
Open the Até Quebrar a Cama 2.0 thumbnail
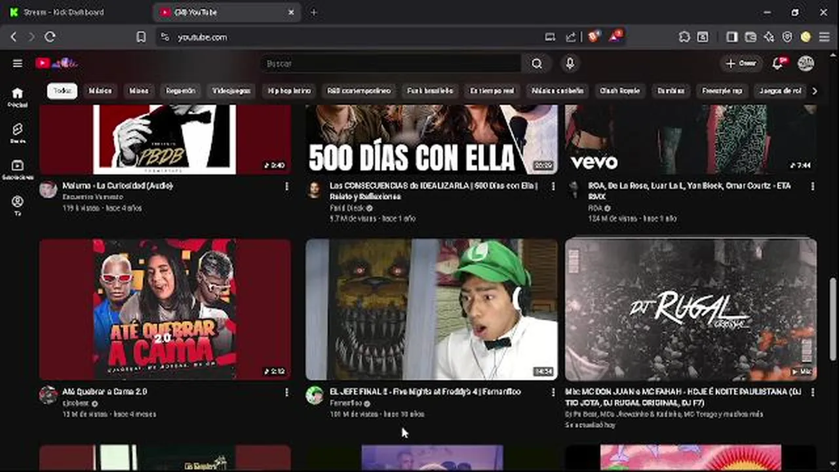(x=165, y=309)
